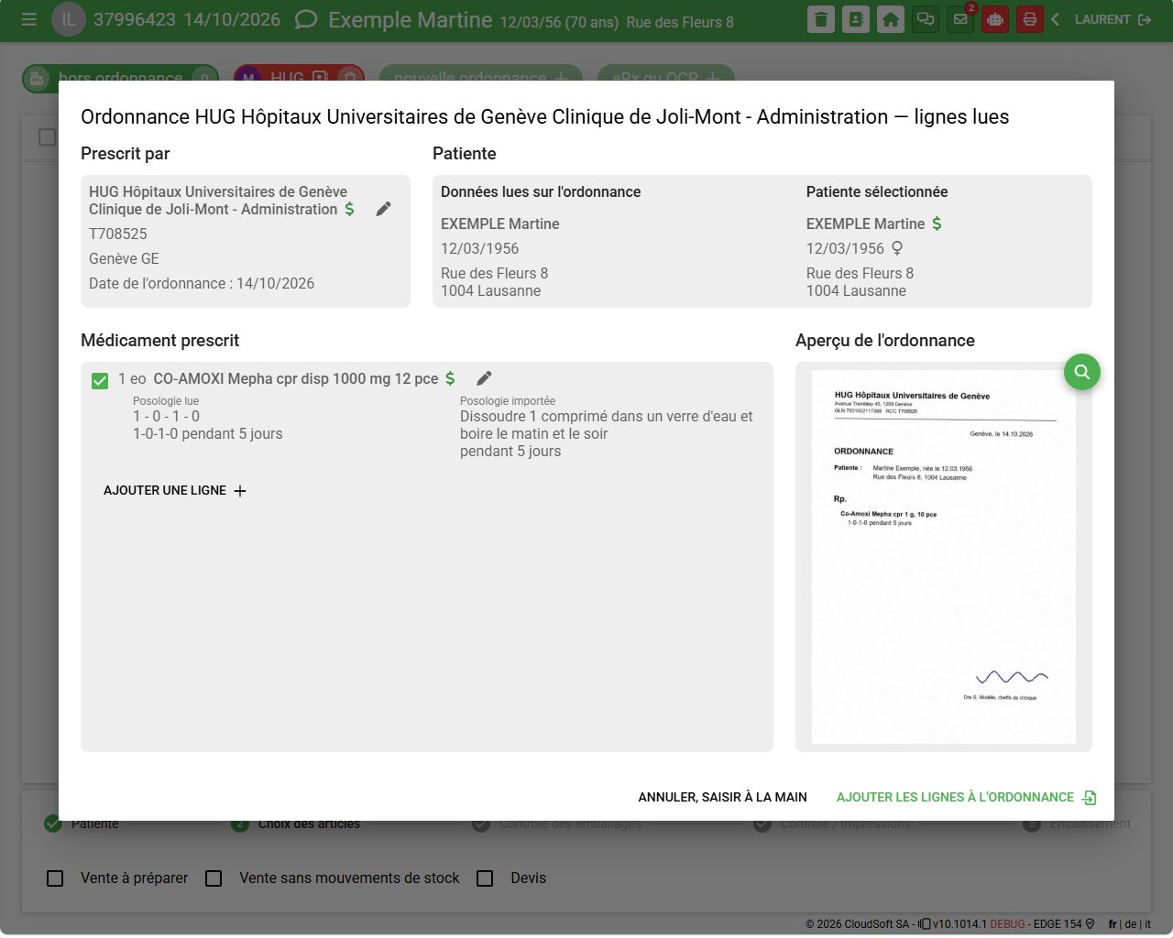Click the dollar icon after CO-AMOXI Mepha line
Viewport: 1173px width, 938px height.
[x=450, y=378]
